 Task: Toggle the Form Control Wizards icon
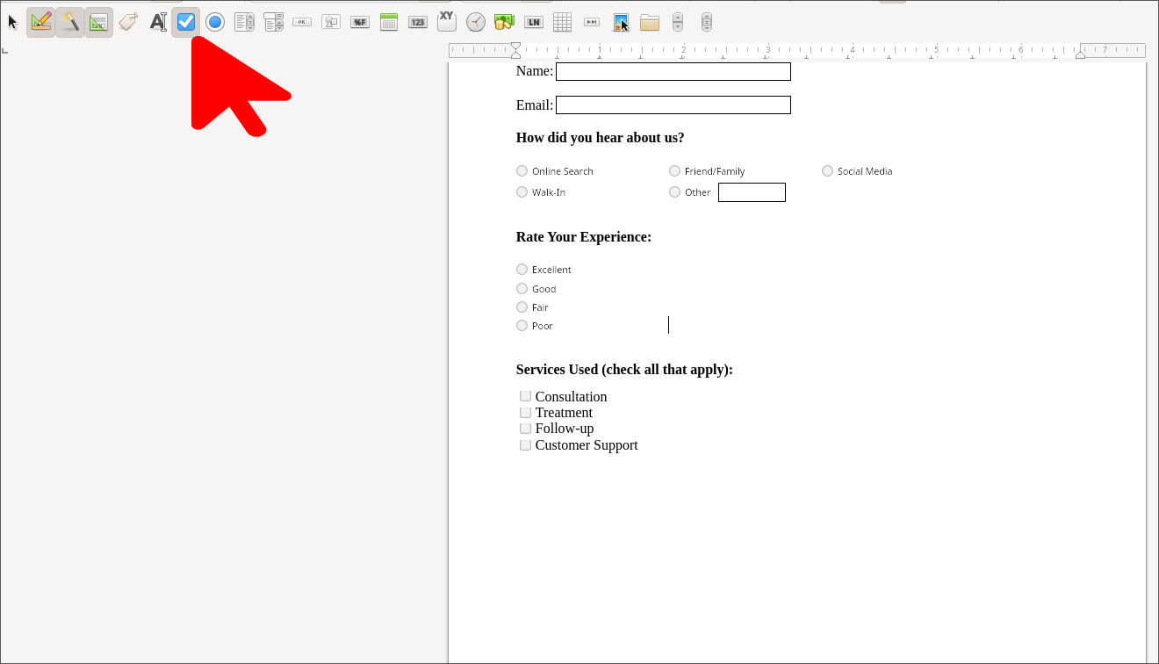pyautogui.click(x=70, y=22)
